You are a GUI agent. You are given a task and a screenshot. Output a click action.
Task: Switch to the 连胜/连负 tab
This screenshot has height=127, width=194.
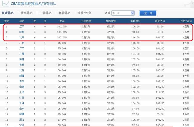(x=84, y=13)
